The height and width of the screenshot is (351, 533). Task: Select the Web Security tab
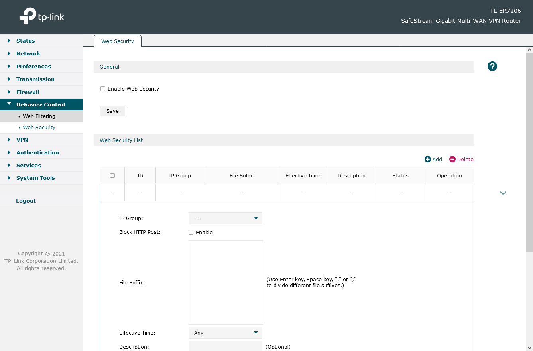click(x=118, y=41)
